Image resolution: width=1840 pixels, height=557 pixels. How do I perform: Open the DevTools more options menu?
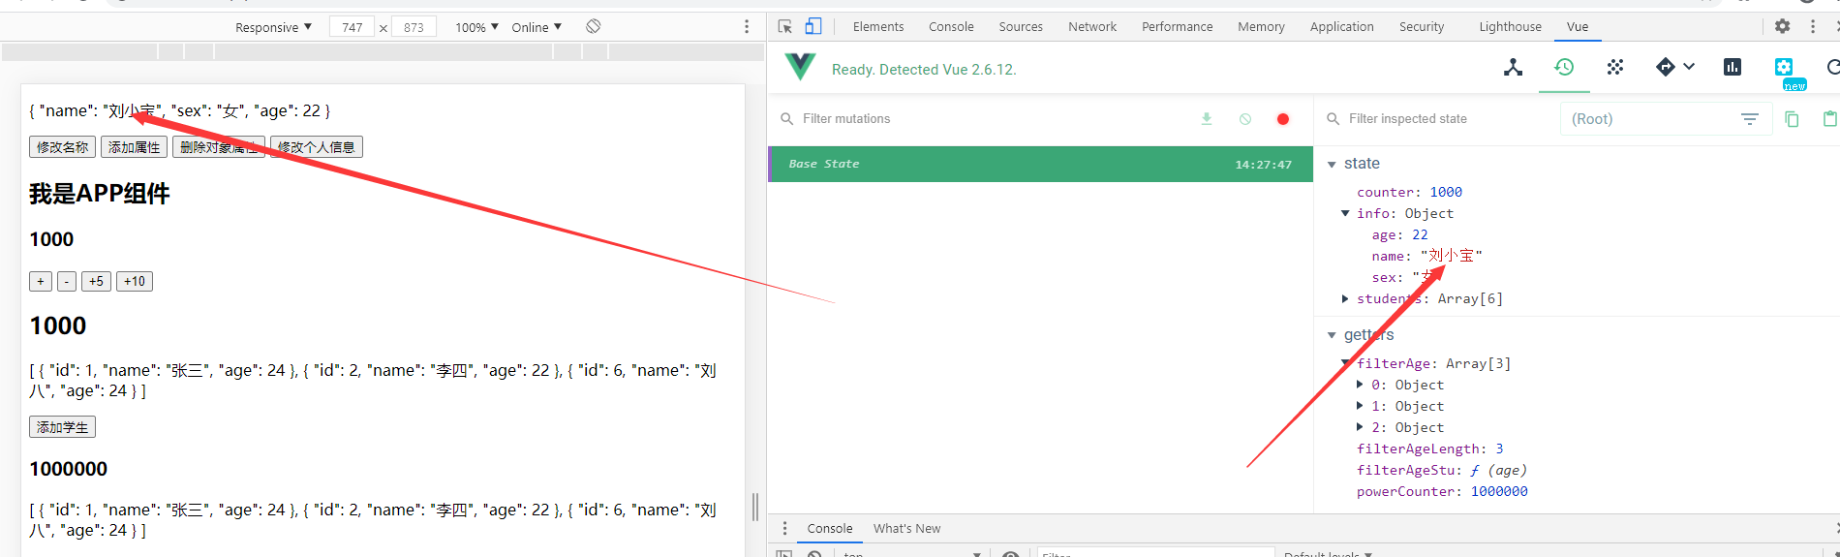pos(1813,26)
